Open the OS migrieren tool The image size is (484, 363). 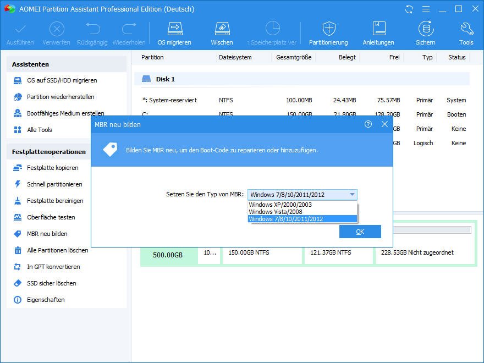click(174, 34)
